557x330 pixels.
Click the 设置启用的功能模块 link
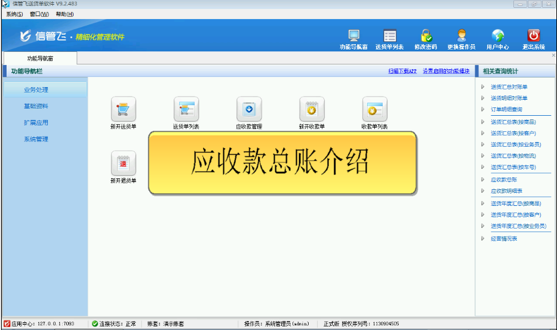click(446, 71)
